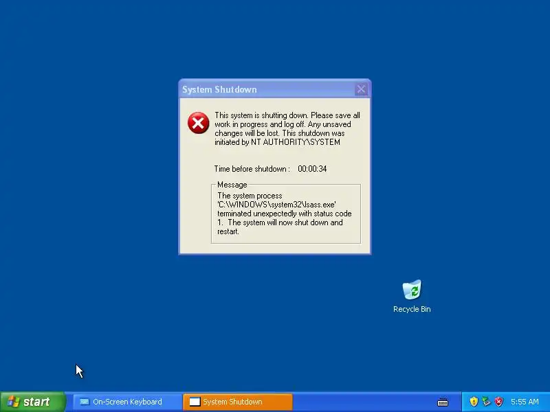
Task: Click the red error icon in the System Shutdown dialog
Action: click(198, 123)
